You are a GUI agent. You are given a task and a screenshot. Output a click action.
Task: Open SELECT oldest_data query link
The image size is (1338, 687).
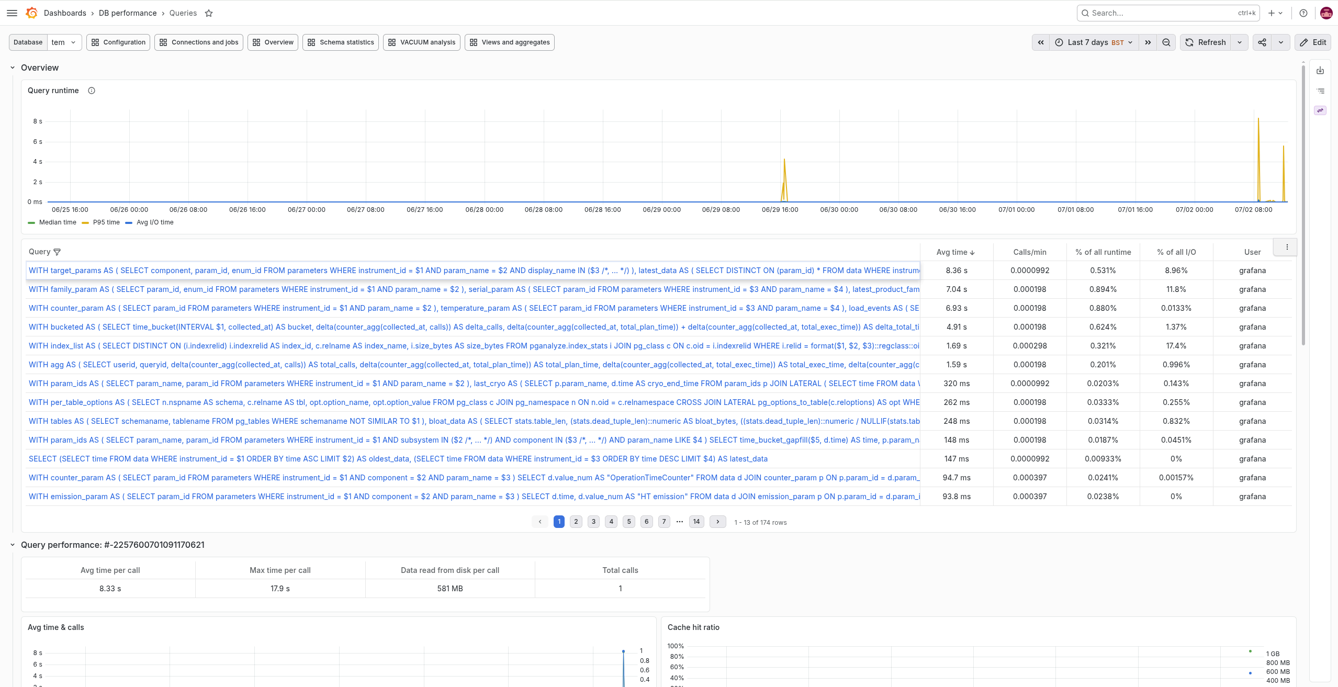click(x=398, y=459)
